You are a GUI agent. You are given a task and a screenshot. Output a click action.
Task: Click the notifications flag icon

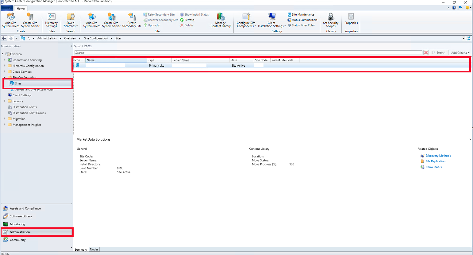(460, 8)
